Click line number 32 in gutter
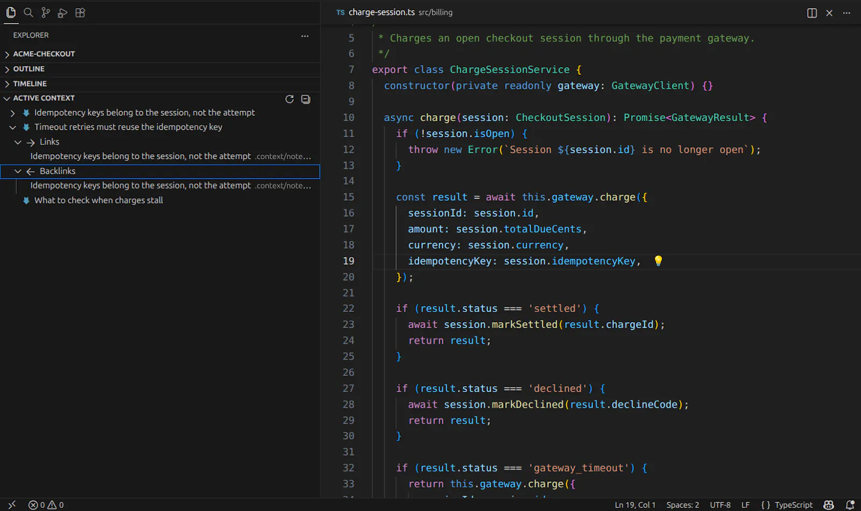861x511 pixels. 349,468
